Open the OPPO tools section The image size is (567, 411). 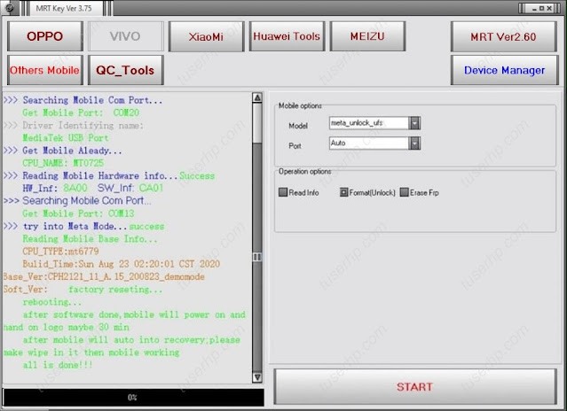click(x=45, y=36)
